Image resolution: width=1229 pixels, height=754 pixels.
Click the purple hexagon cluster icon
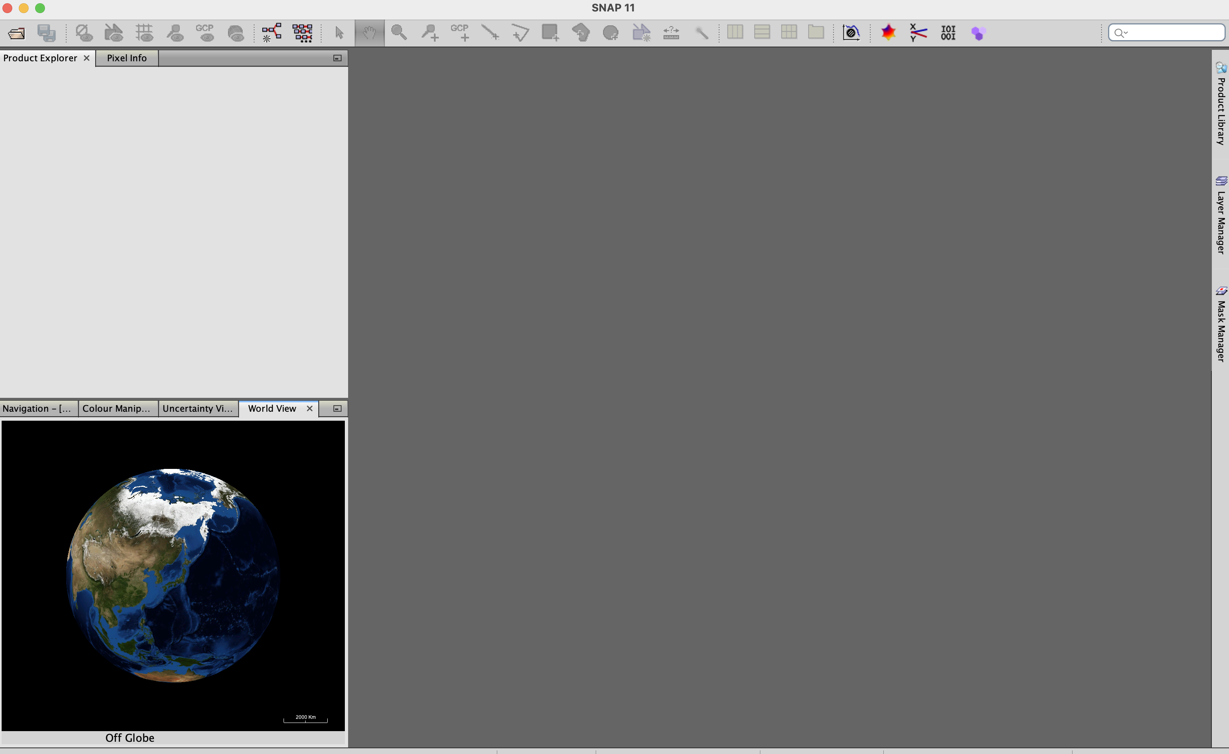click(978, 33)
